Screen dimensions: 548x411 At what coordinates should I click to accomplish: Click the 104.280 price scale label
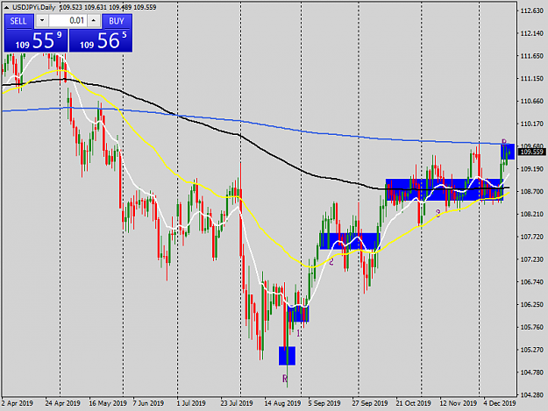pyautogui.click(x=532, y=395)
